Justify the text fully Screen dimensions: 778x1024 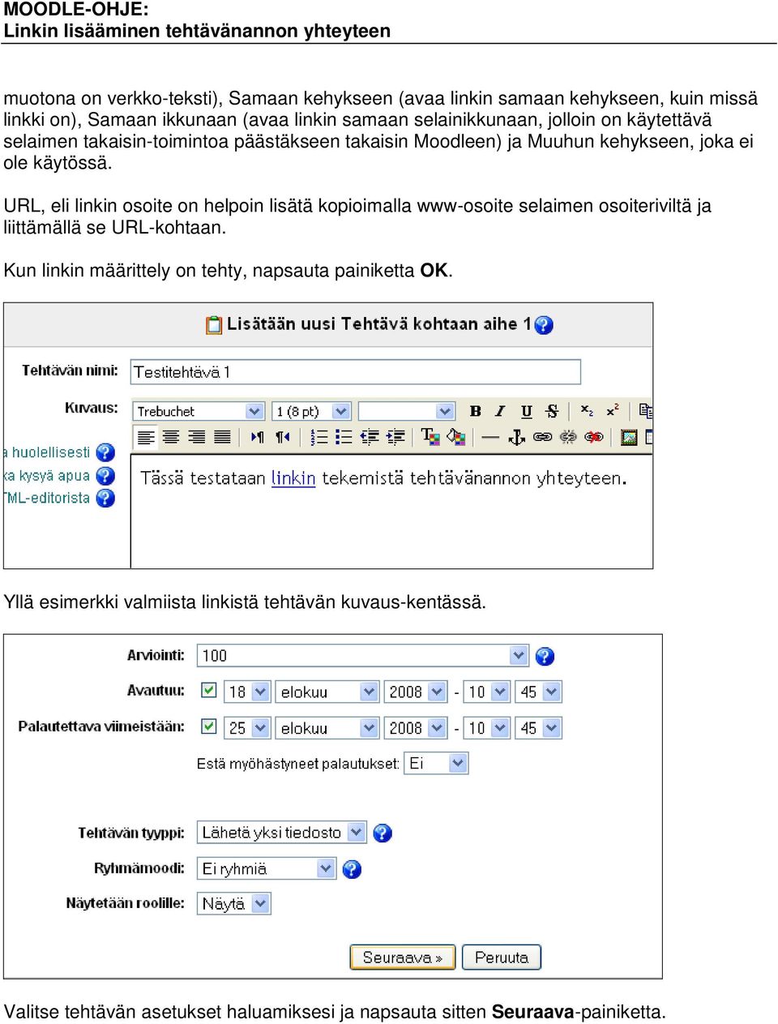click(222, 437)
